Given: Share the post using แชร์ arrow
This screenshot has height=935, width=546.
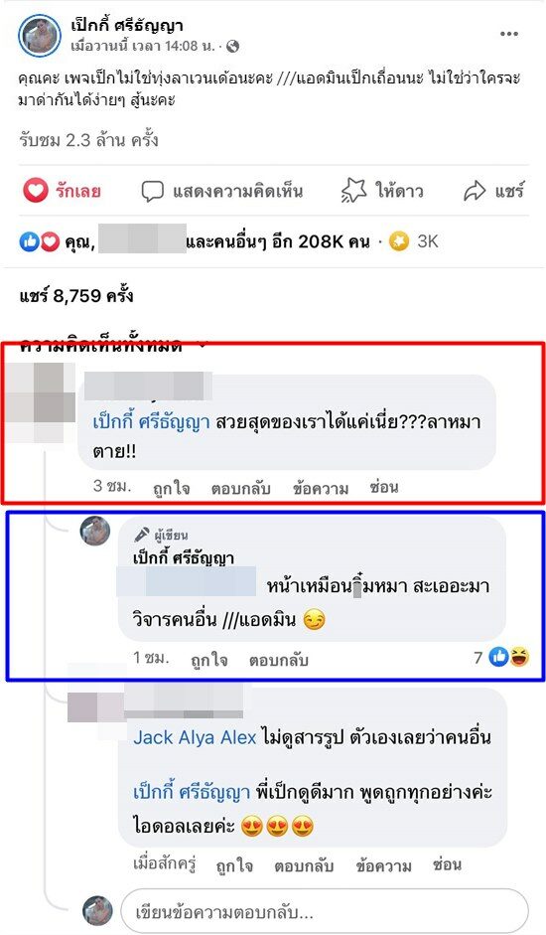Looking at the screenshot, I should pyautogui.click(x=493, y=191).
